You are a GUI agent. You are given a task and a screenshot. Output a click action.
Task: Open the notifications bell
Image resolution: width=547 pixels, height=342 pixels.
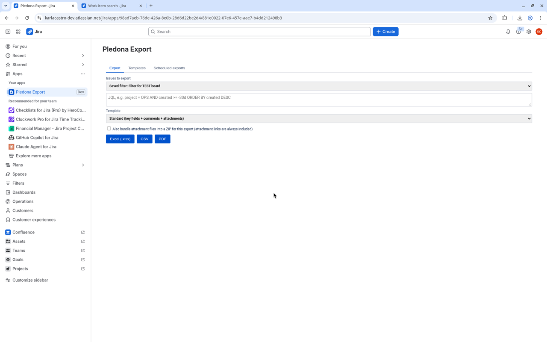click(508, 32)
